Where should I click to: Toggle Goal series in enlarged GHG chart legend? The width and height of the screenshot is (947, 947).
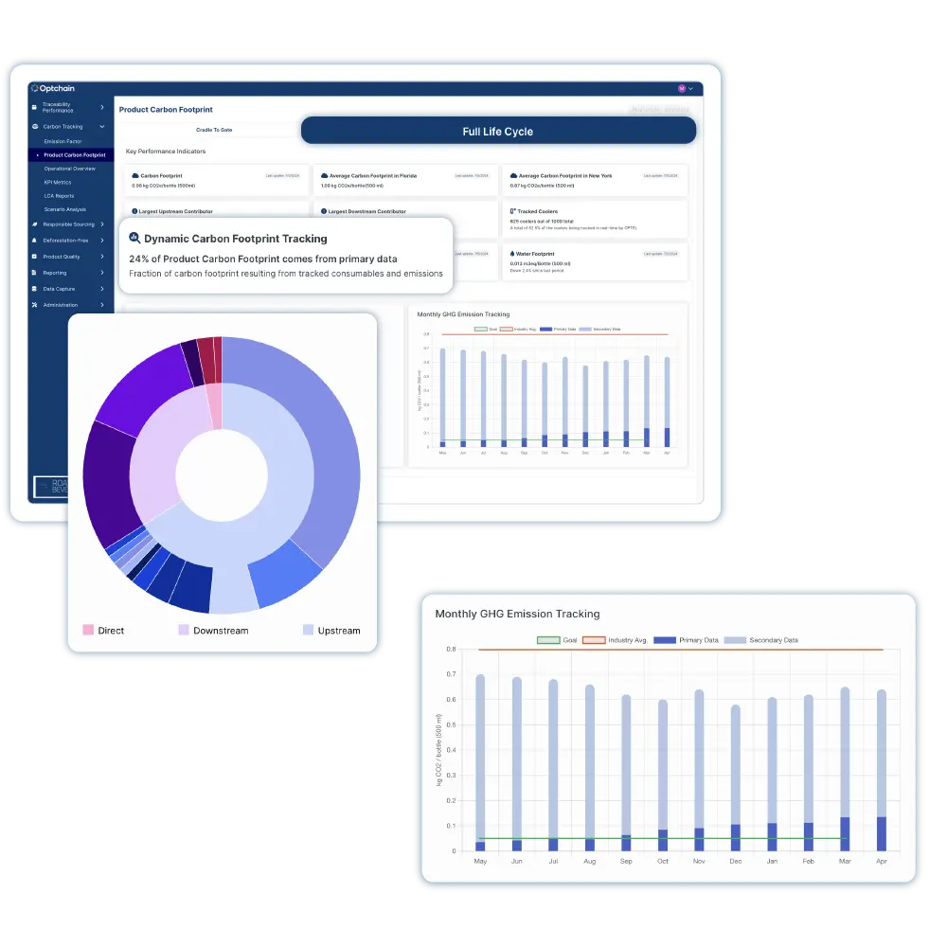[x=557, y=640]
